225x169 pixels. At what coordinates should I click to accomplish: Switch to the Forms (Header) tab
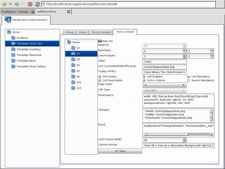101,32
